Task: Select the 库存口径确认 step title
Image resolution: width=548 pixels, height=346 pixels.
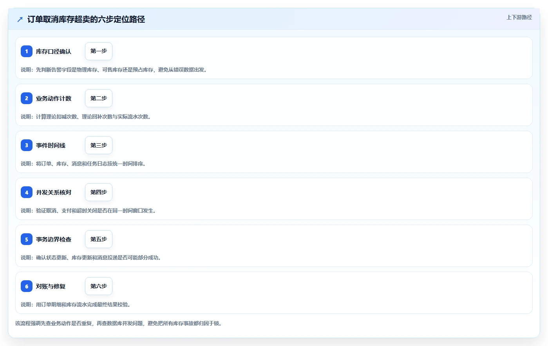Action: point(54,52)
